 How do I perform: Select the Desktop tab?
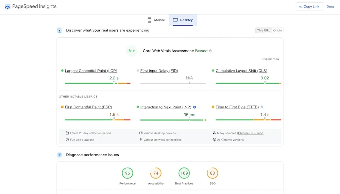(183, 20)
